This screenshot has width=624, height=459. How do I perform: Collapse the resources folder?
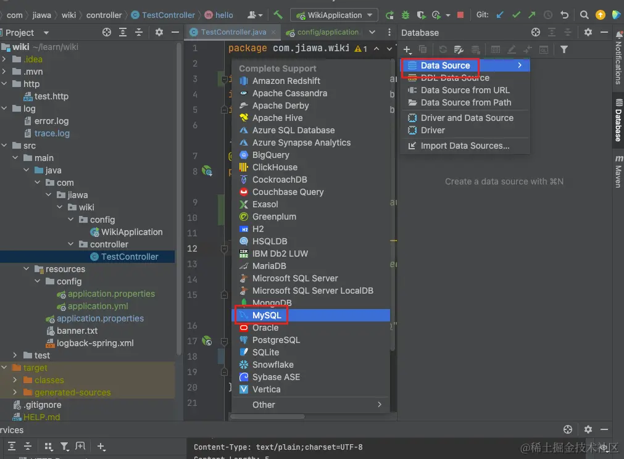[27, 269]
